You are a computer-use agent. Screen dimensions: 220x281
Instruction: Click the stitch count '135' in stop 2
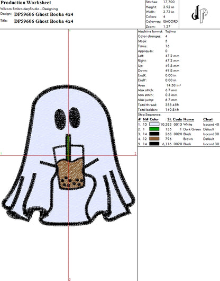coord(168,129)
